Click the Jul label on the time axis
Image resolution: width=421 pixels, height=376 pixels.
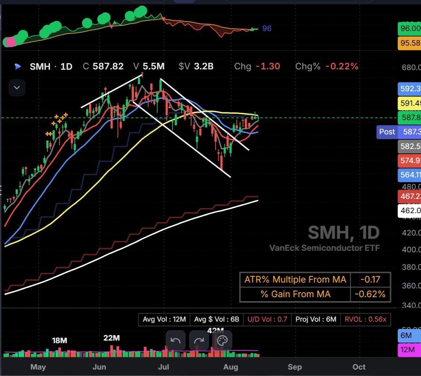pyautogui.click(x=164, y=367)
